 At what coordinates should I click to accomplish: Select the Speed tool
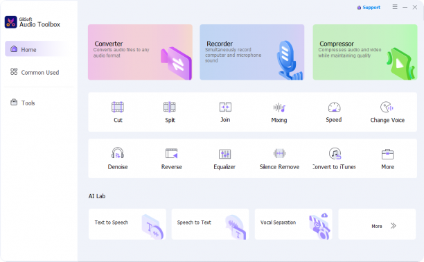click(x=334, y=112)
